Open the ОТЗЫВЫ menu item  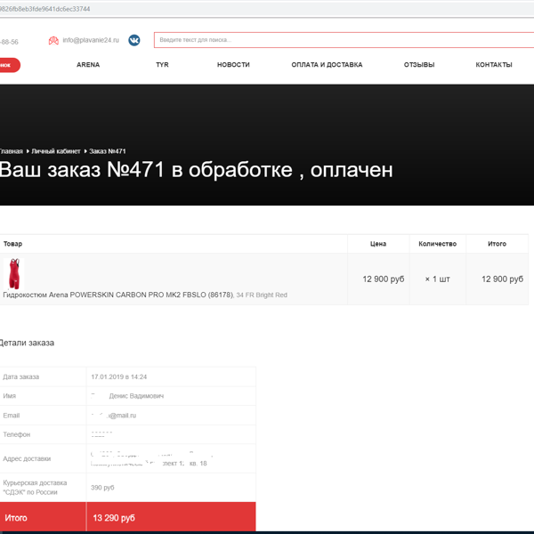[419, 65]
